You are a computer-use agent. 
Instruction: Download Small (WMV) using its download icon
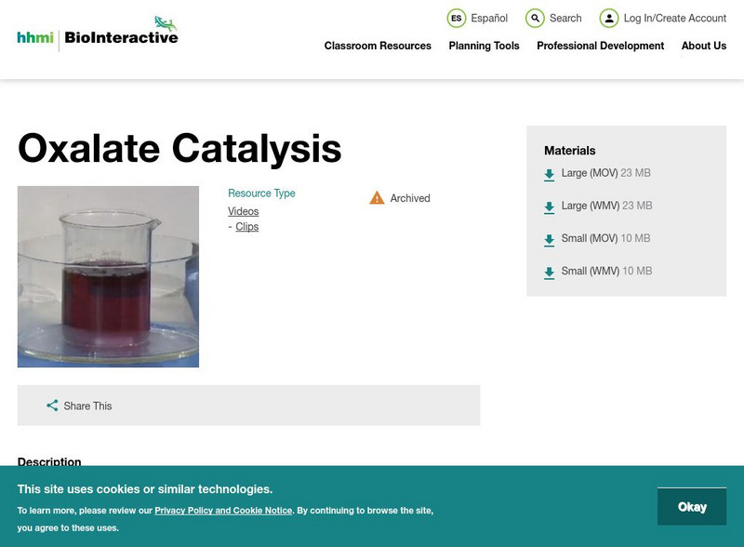[549, 272]
